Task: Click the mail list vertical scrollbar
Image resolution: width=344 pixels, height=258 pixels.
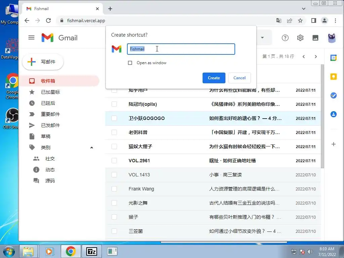Action: coord(322,116)
